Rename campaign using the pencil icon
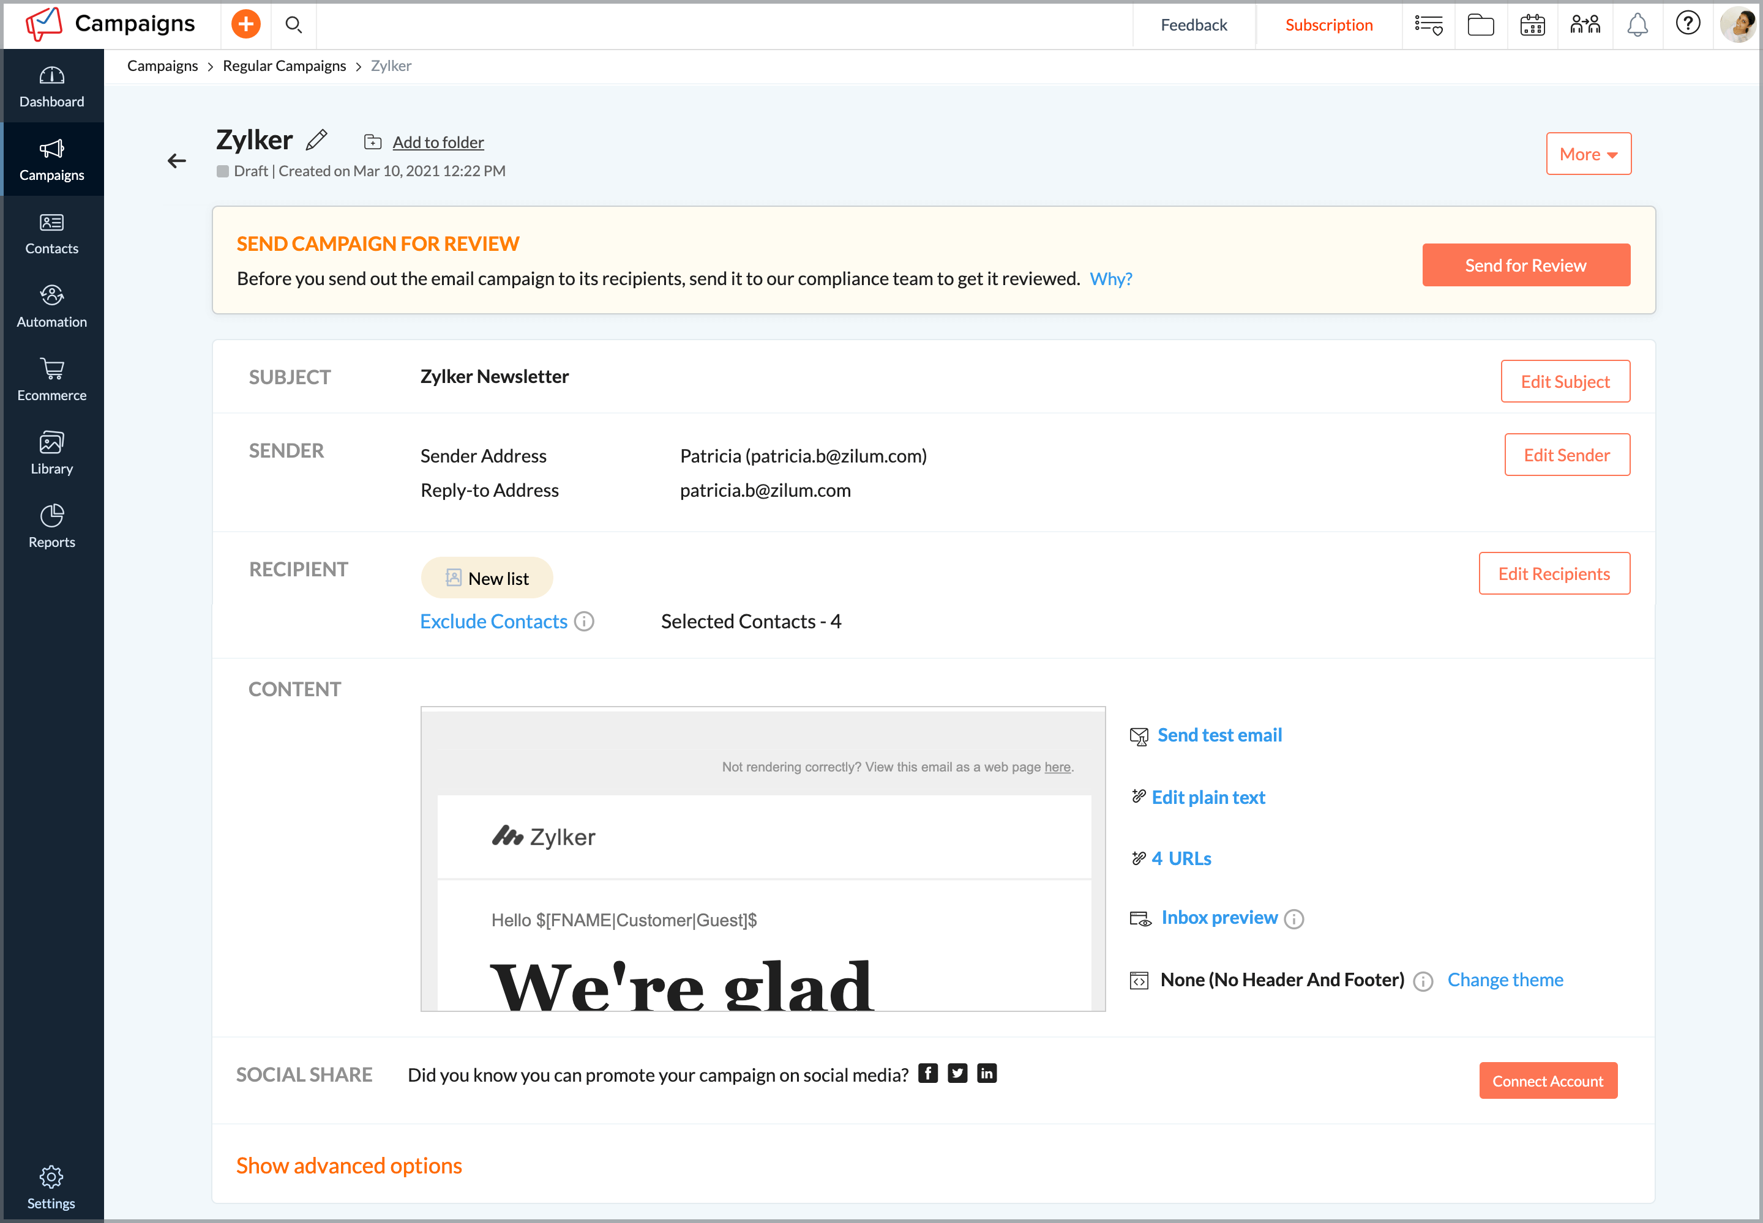Viewport: 1763px width, 1223px height. point(316,140)
